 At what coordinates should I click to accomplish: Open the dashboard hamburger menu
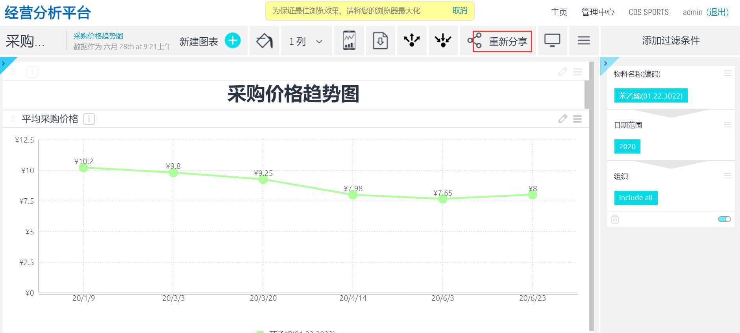click(584, 40)
